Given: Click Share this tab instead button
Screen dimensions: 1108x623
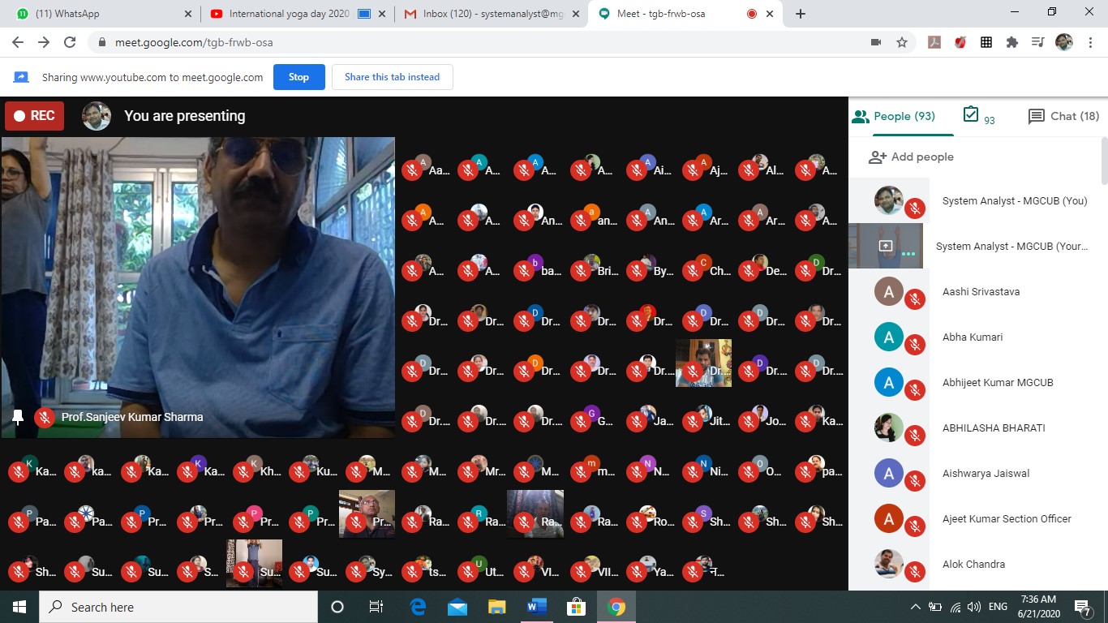Looking at the screenshot, I should pos(392,77).
